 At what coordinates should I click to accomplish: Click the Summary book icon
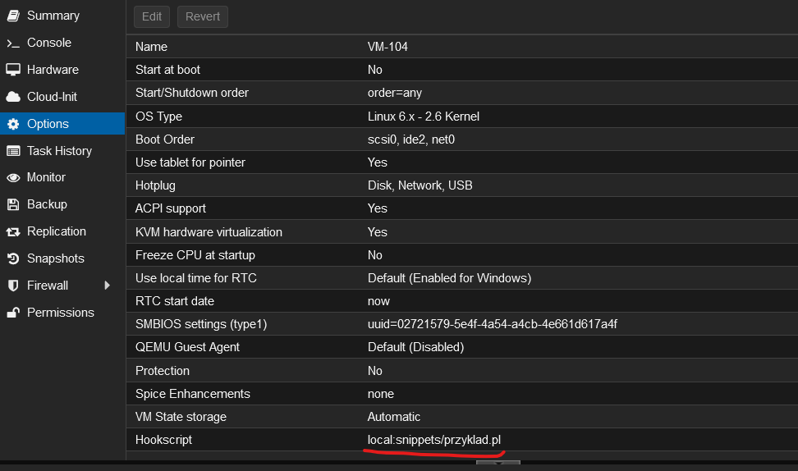coord(12,16)
